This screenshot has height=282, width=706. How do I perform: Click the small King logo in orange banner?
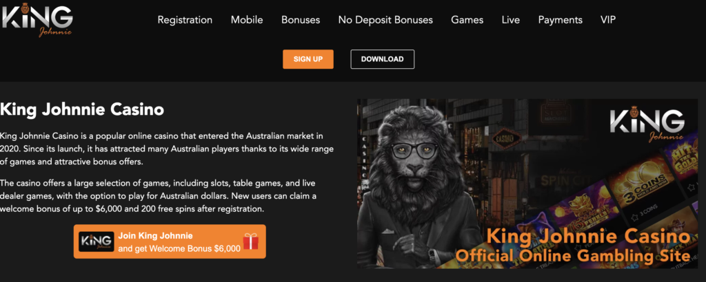[x=97, y=241]
